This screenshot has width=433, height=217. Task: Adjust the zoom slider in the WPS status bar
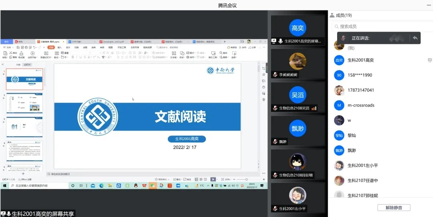click(x=246, y=179)
